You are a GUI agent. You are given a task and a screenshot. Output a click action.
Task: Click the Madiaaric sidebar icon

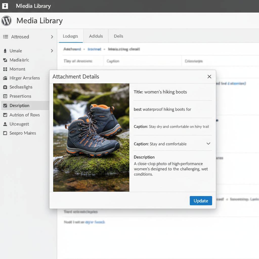click(5, 60)
